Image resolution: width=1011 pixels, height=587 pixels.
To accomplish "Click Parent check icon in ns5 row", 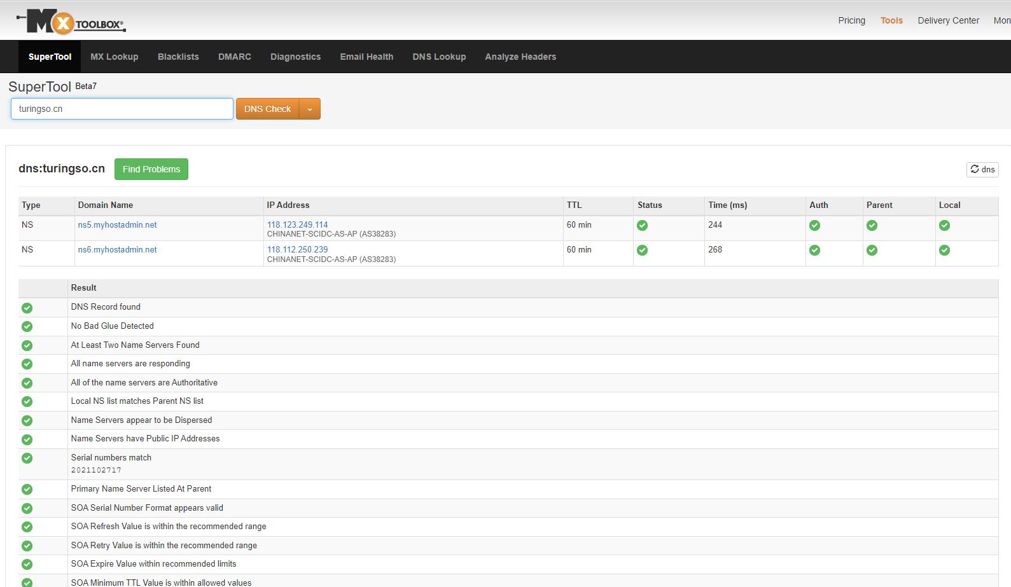I will 872,226.
